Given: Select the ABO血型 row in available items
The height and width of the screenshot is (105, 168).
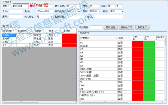Looking at the screenshot, I should (x=122, y=46).
